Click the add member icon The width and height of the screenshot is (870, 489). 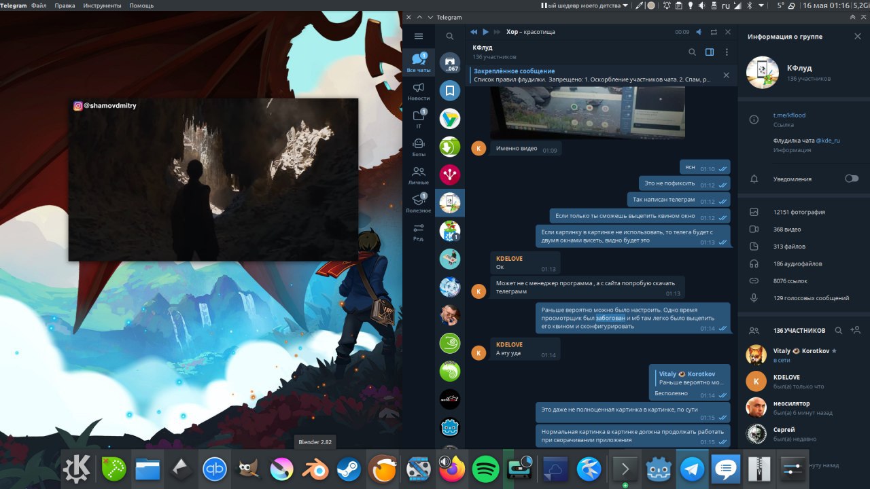click(855, 330)
